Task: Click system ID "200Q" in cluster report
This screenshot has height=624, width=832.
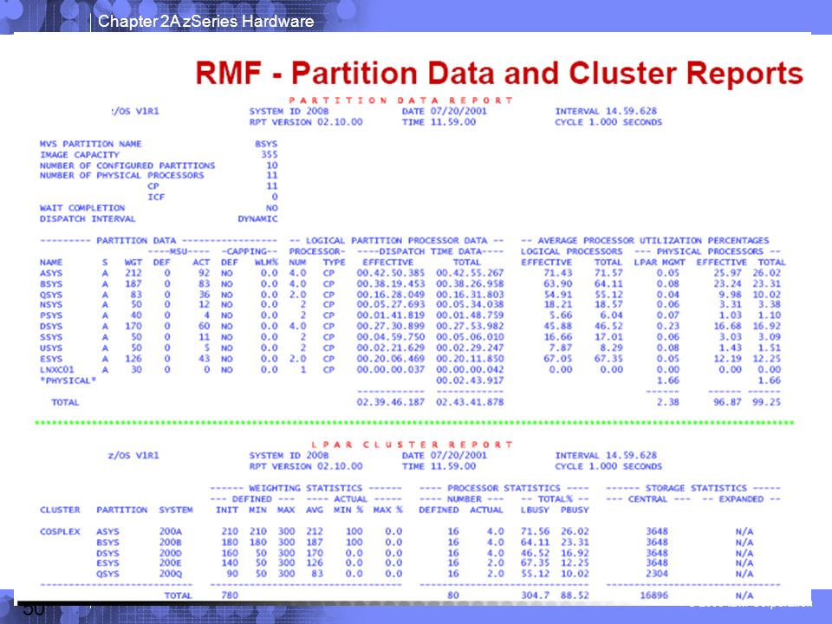Action: click(x=171, y=574)
